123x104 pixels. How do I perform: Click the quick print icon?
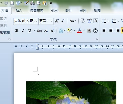click(x=33, y=3)
